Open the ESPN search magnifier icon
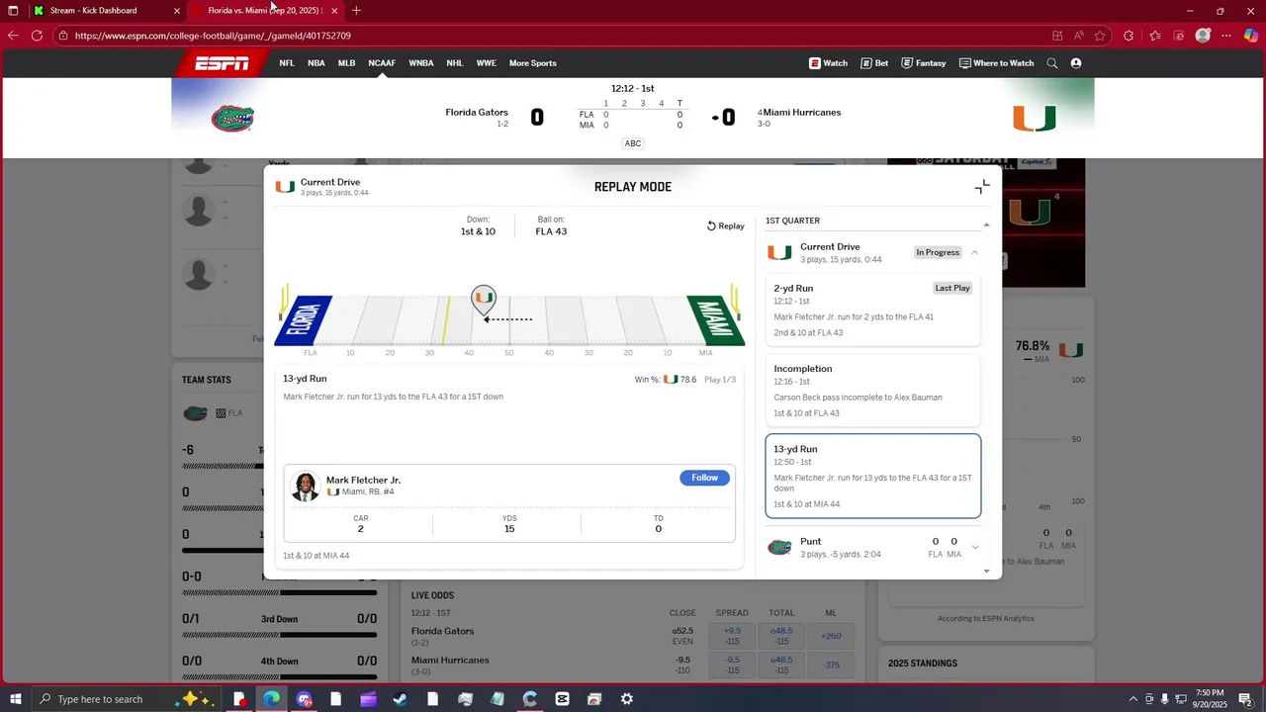 pyautogui.click(x=1052, y=63)
